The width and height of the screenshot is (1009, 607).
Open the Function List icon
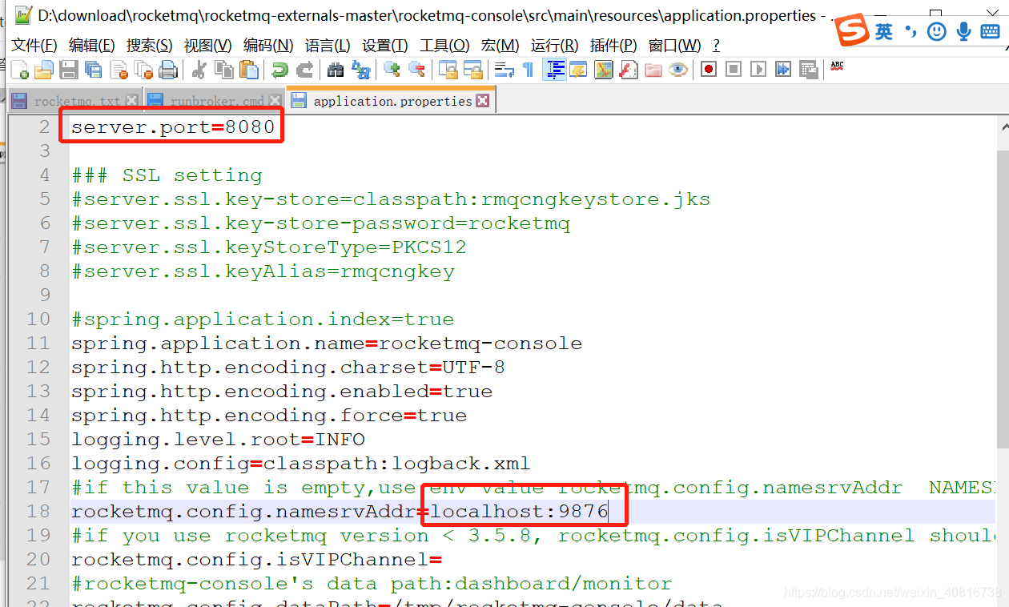coord(629,70)
